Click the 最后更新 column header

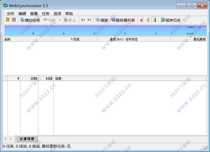pos(189,39)
